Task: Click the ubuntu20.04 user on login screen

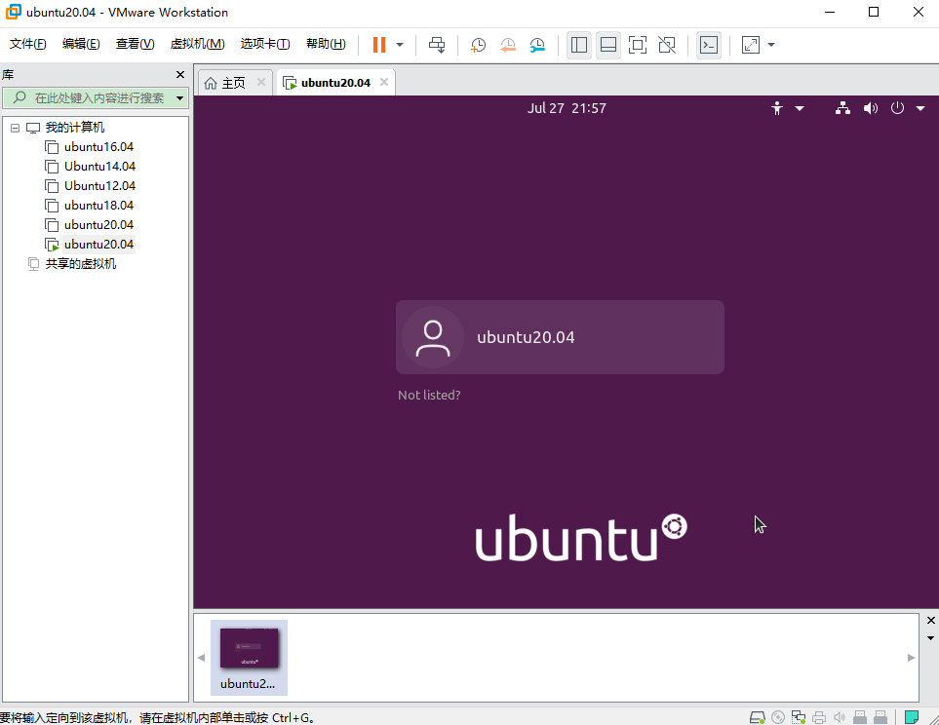Action: [x=560, y=337]
